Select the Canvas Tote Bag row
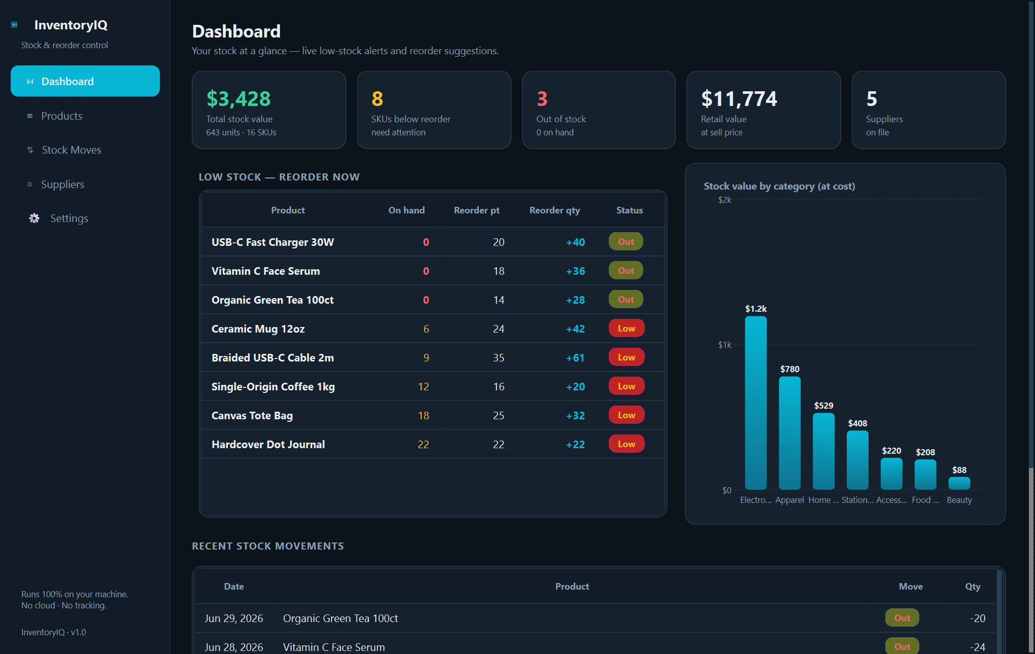This screenshot has width=1035, height=654. (x=433, y=415)
